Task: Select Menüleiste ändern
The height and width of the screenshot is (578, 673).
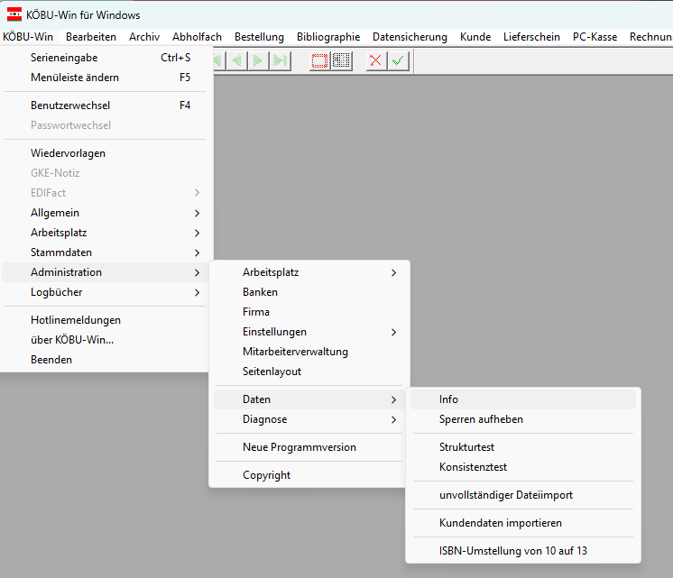Action: 106,78
